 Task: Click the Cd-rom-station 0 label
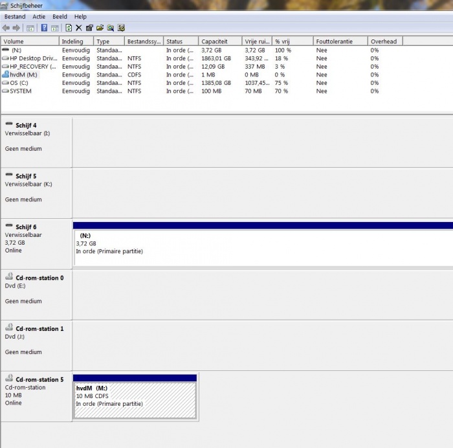(39, 278)
